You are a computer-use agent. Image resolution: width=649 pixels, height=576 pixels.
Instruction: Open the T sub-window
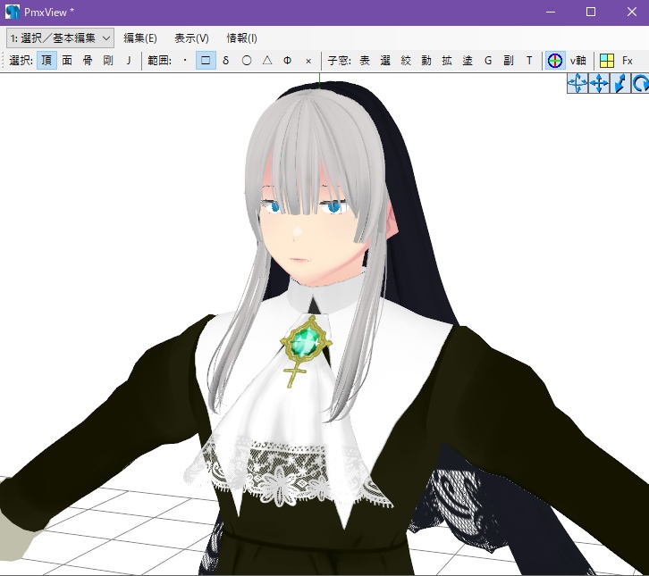pyautogui.click(x=529, y=61)
